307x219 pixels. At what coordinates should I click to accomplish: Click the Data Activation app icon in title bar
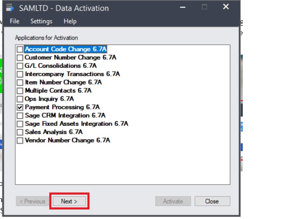click(x=10, y=8)
